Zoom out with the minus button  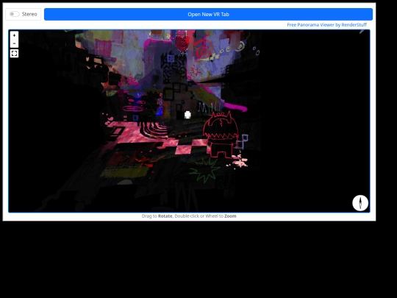tap(14, 43)
